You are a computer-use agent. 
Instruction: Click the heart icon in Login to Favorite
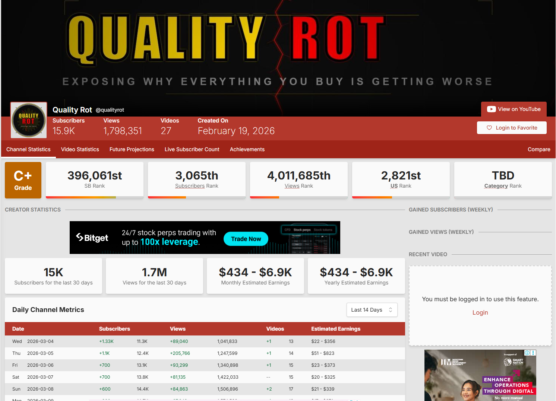point(489,128)
